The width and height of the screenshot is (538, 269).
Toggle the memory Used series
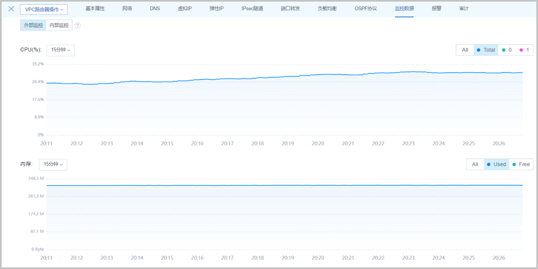[x=496, y=164]
